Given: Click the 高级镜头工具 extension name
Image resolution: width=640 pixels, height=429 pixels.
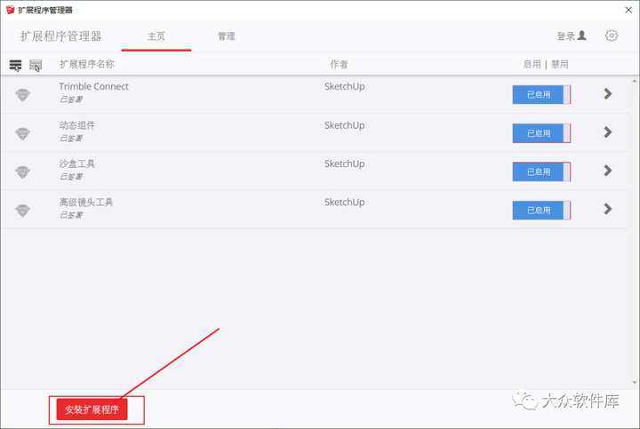Looking at the screenshot, I should [x=85, y=202].
